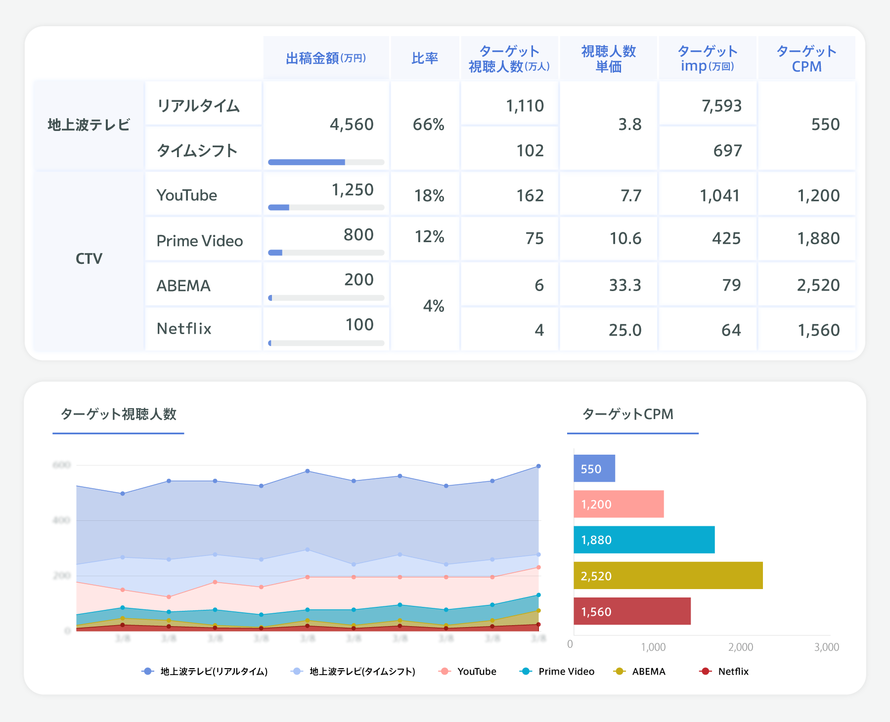Select the 視聴人数単価 column header
This screenshot has height=722, width=890.
point(608,58)
